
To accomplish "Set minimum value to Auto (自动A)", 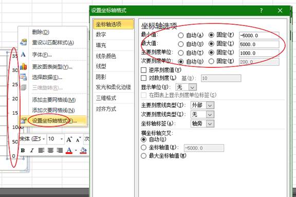I will 181,35.
